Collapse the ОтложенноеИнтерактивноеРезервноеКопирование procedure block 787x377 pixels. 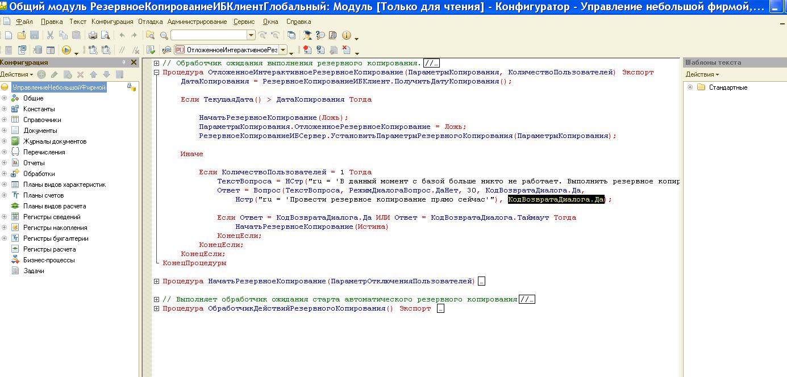157,73
